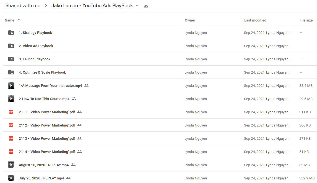The height and width of the screenshot is (183, 317).
Task: Click the modified date on the July 23, 2020 REPLAY row
Action: click(x=254, y=178)
